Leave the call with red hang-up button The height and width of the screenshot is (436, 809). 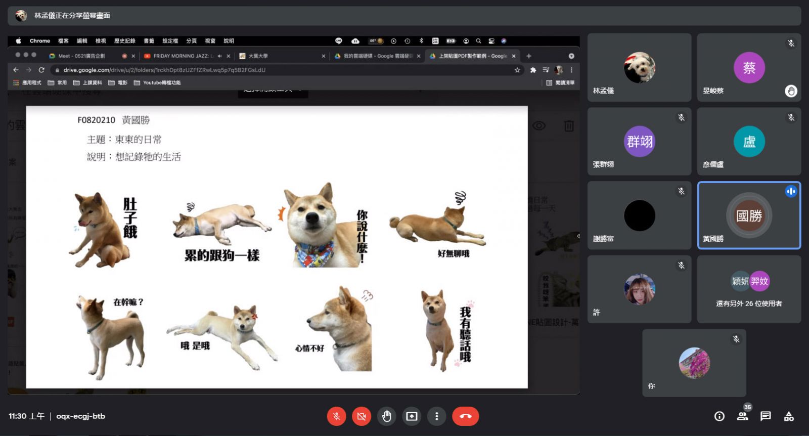465,416
